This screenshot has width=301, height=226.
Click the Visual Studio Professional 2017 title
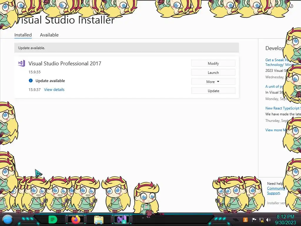coord(65,64)
